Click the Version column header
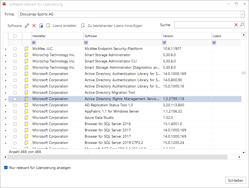This screenshot has width=249, height=188. tap(187, 36)
